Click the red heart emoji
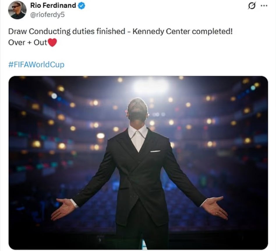This screenshot has height=251, width=276. [x=52, y=43]
